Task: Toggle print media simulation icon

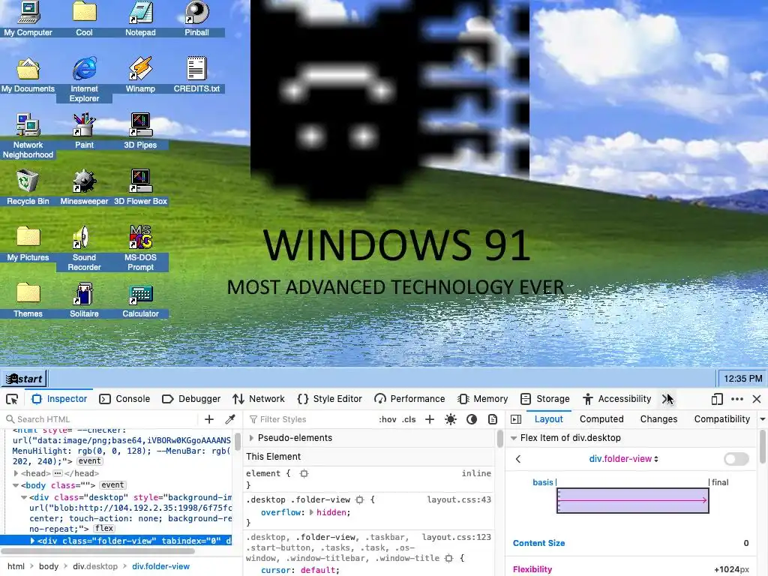Action: point(493,419)
